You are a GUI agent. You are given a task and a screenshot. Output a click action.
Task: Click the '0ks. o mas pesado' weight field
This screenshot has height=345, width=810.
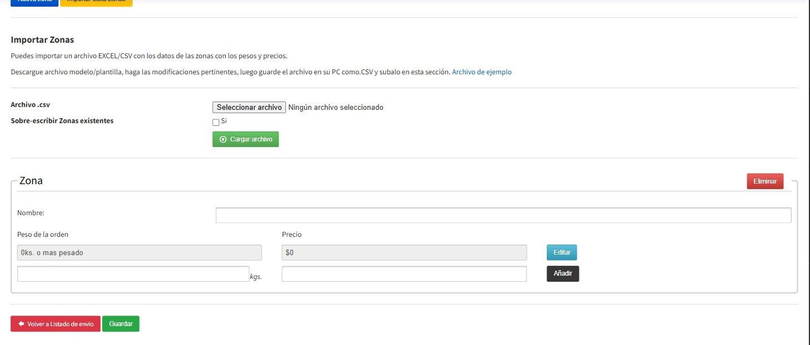(139, 253)
